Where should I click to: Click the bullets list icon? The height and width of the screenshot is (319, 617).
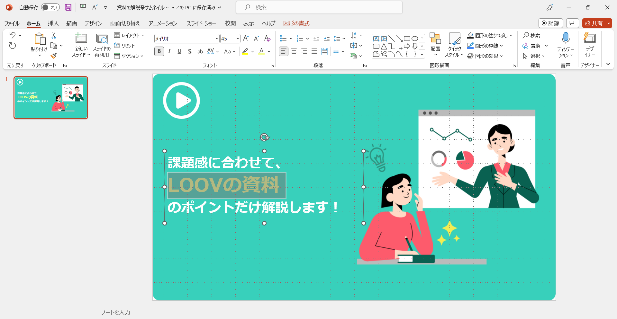[283, 39]
